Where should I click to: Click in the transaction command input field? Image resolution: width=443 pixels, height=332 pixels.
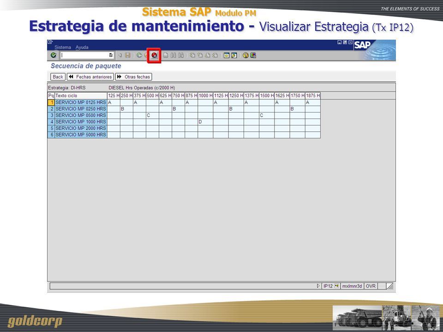(x=84, y=55)
